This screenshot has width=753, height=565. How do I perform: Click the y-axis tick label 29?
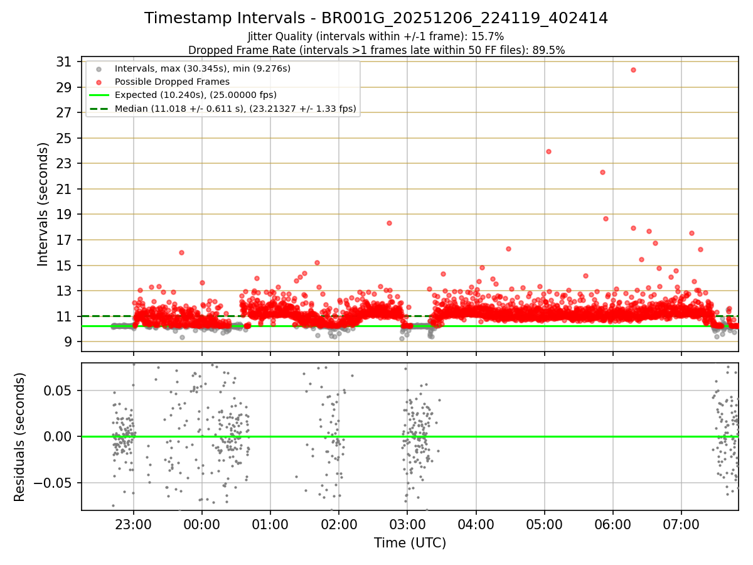coord(63,87)
